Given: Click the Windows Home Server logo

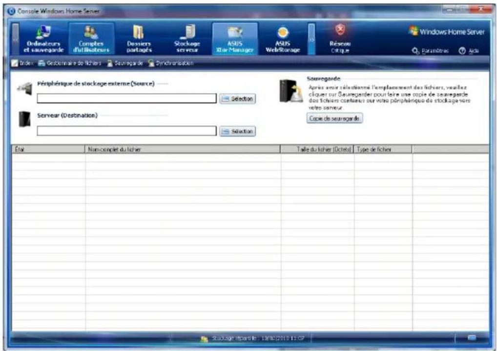Looking at the screenshot, I should 447,32.
